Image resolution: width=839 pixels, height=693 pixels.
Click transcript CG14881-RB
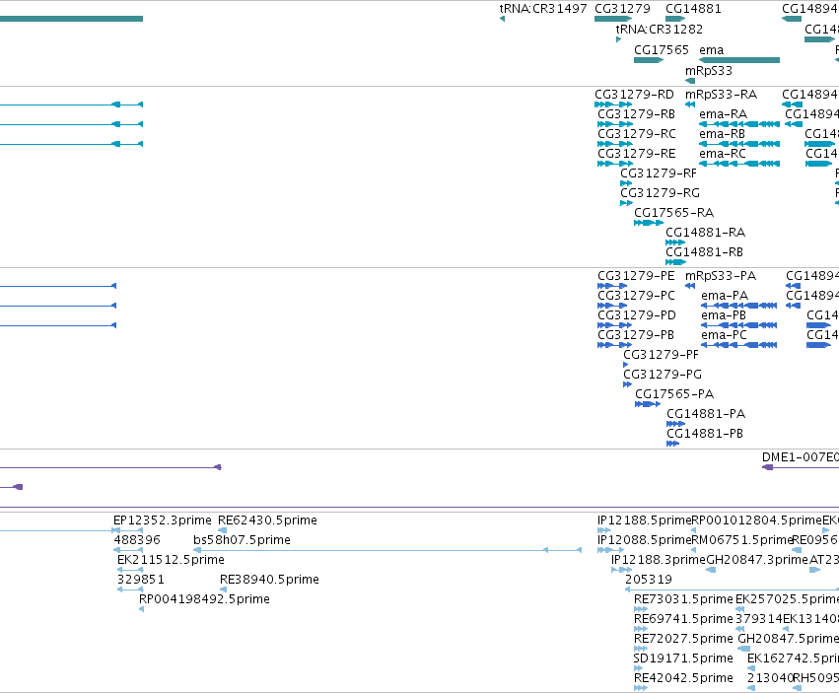click(704, 252)
